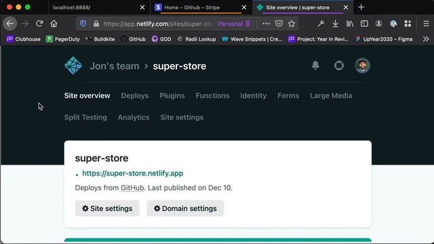Open Project: Year In Review bookmark
The height and width of the screenshot is (244, 434).
click(x=318, y=39)
